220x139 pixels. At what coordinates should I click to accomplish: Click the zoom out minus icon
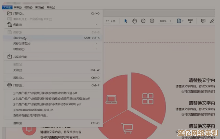coord(143,21)
